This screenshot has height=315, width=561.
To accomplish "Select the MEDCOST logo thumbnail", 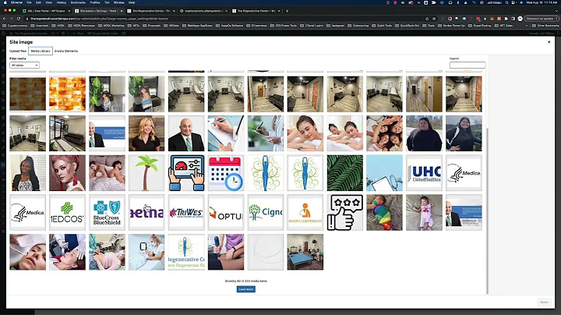I will tap(67, 213).
